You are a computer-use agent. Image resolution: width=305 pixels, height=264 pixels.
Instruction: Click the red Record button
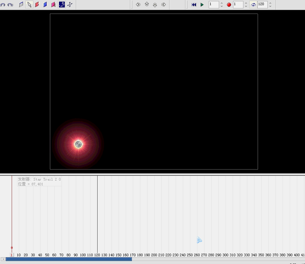[x=229, y=5]
